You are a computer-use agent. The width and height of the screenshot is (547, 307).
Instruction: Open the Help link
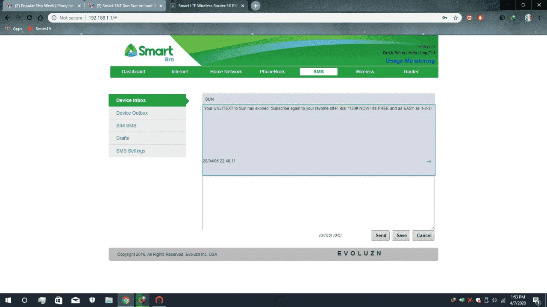pos(413,53)
